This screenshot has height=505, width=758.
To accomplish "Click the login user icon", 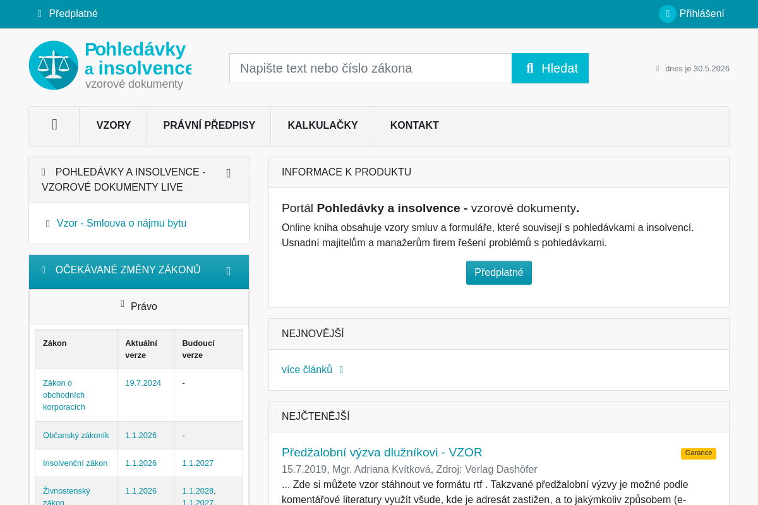I will pyautogui.click(x=668, y=14).
